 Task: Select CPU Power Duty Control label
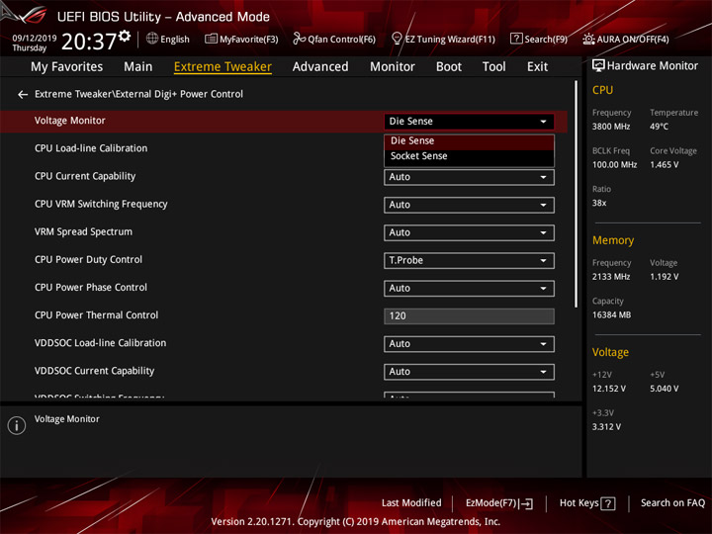click(88, 260)
